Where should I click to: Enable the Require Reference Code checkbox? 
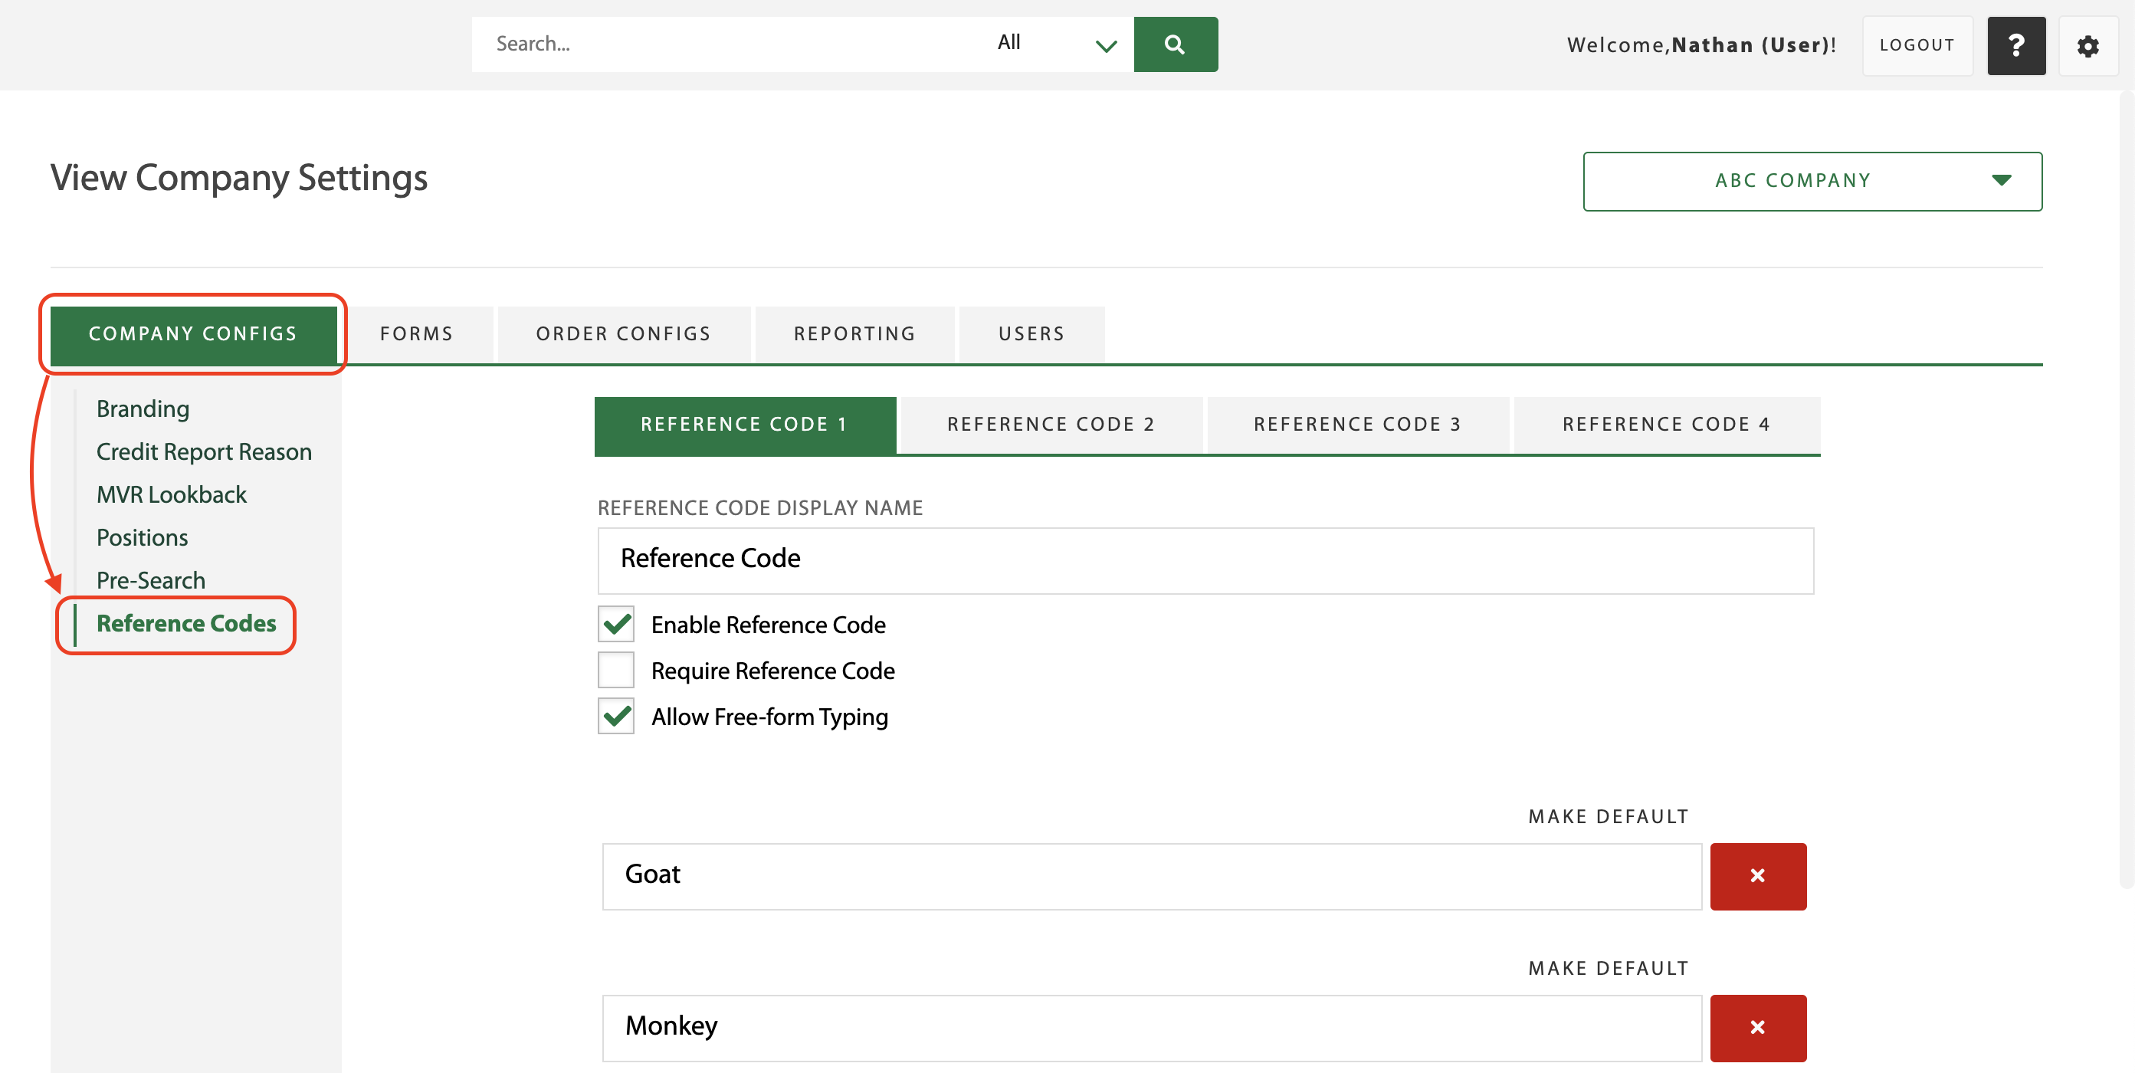(x=618, y=671)
